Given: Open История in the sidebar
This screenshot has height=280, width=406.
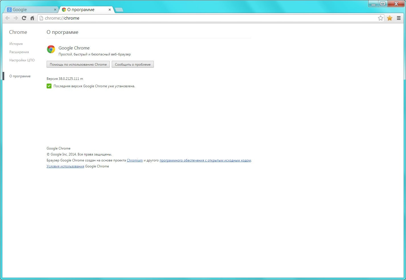Looking at the screenshot, I should point(16,44).
